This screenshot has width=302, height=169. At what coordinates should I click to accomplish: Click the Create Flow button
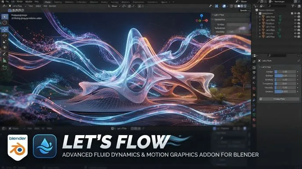tap(279, 99)
